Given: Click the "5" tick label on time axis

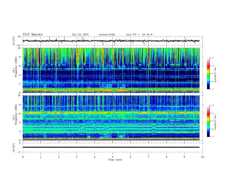Looking at the screenshot, I should click(x=113, y=157).
